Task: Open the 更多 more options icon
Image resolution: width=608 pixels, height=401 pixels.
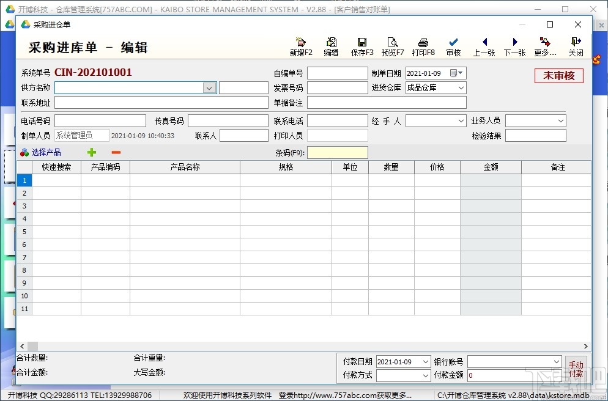Action: click(x=545, y=42)
